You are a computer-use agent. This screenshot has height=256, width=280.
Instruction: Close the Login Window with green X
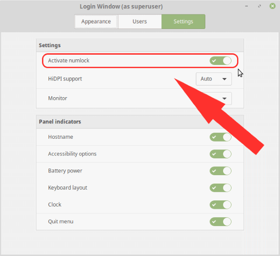273,6
